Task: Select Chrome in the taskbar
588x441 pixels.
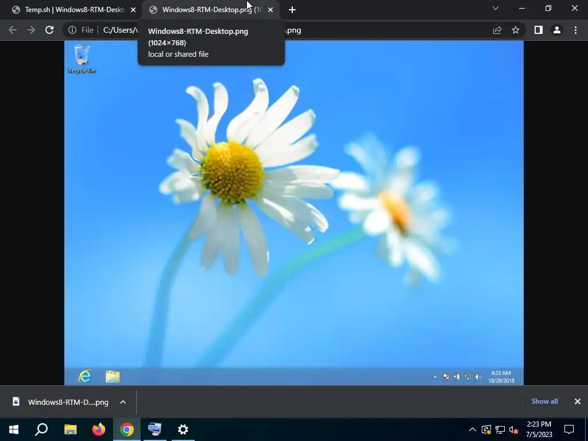Action: point(127,430)
